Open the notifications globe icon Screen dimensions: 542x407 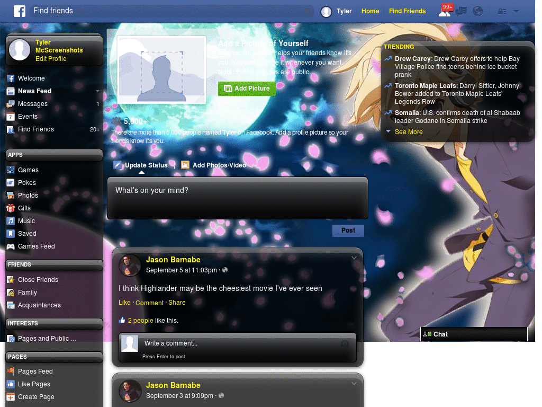tap(478, 12)
